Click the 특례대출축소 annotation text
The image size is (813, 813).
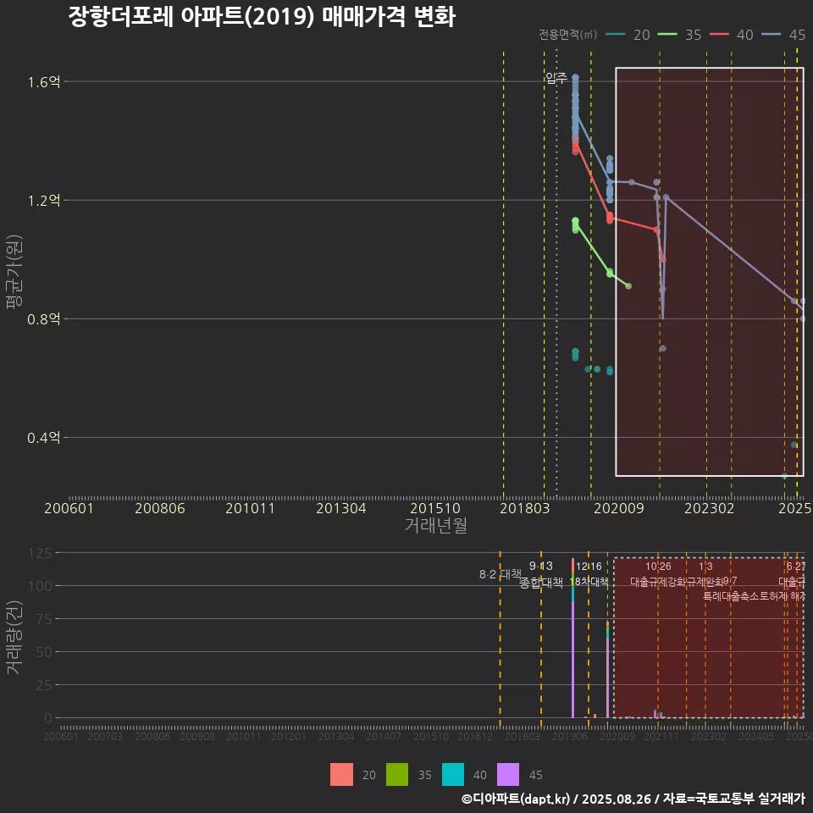731,596
